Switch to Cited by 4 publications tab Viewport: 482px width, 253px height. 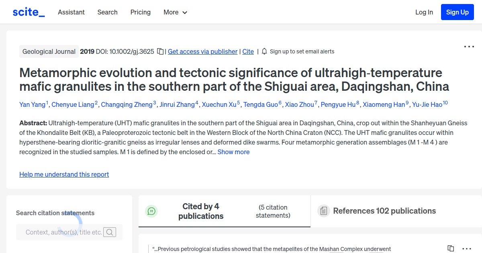201,211
